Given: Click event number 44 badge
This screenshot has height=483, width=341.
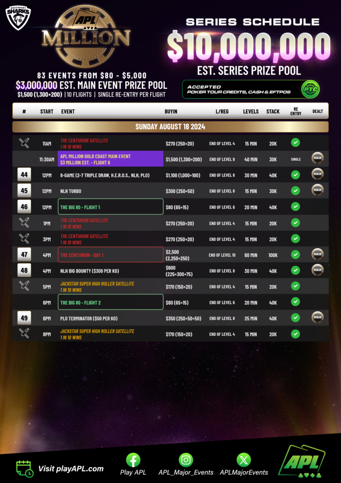Looking at the screenshot, I should coord(24,175).
